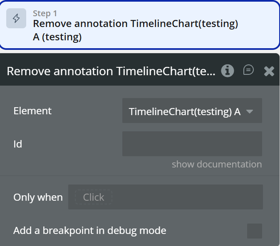Viewport: 280px width, 246px height.
Task: Click the lightning bolt icon in Step 1
Action: click(16, 19)
